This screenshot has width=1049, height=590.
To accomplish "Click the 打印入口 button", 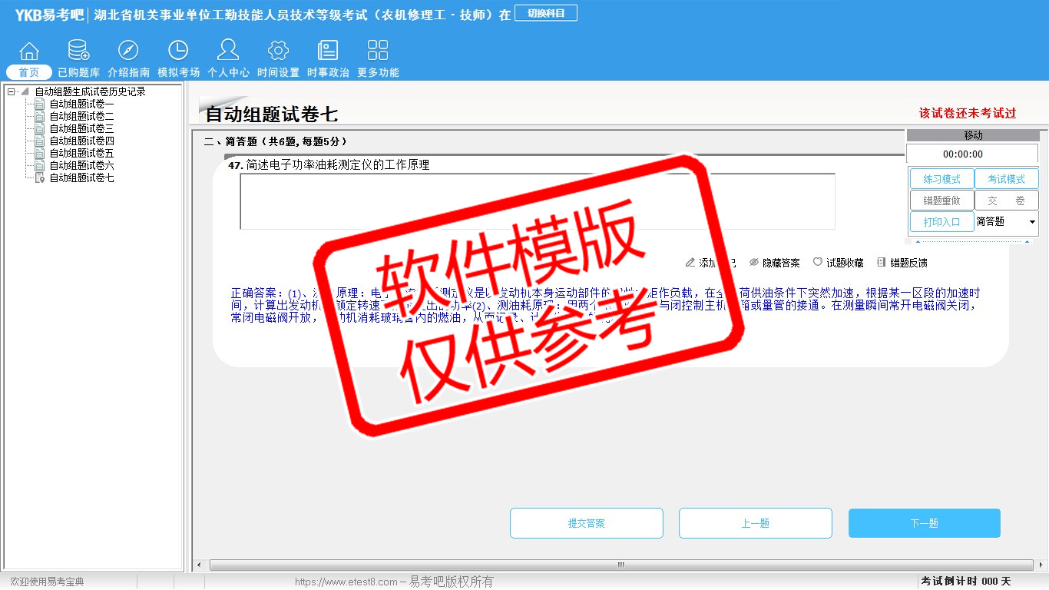I will click(x=941, y=222).
